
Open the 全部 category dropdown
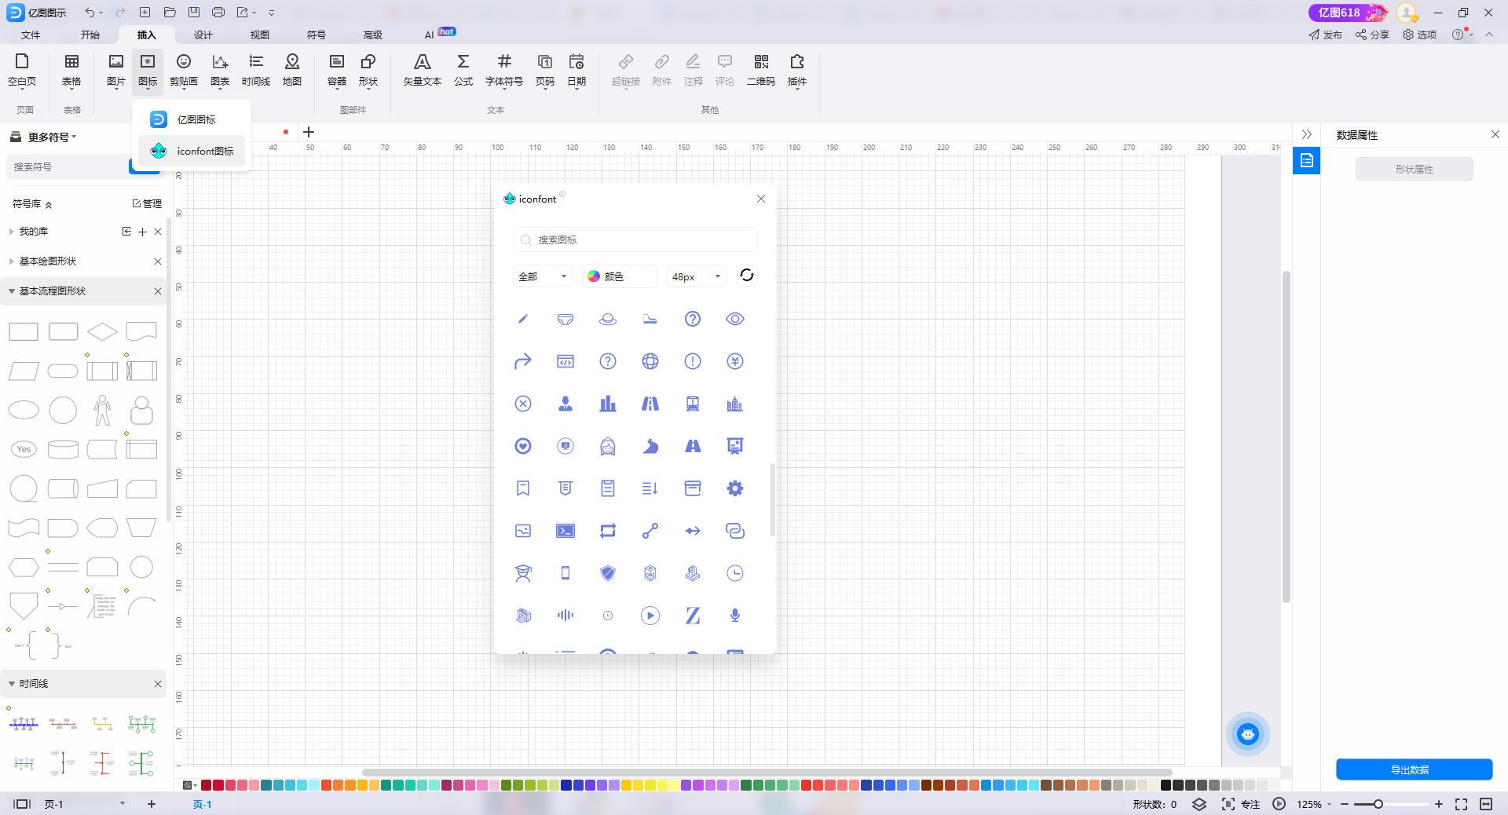[542, 276]
